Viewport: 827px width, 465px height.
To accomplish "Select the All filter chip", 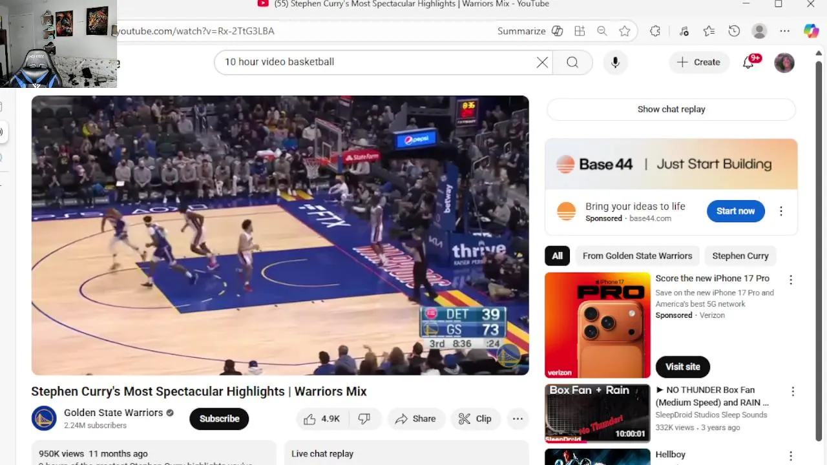I will [557, 256].
